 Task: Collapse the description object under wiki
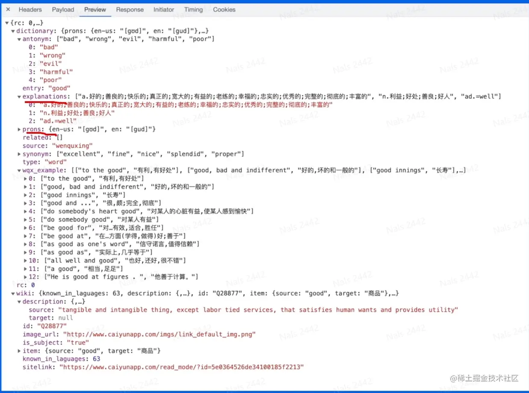[x=19, y=302]
